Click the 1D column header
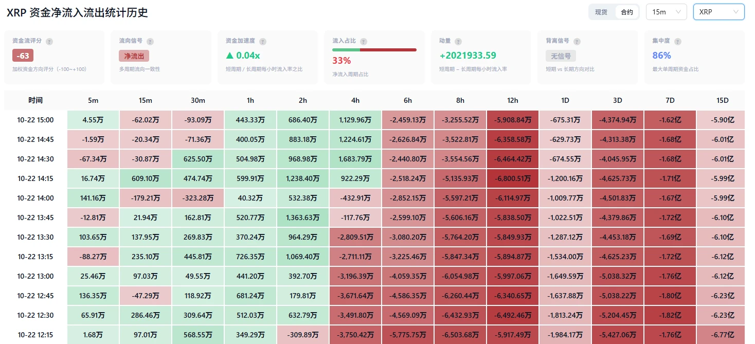Screen dimensions: 755x344 [565, 100]
